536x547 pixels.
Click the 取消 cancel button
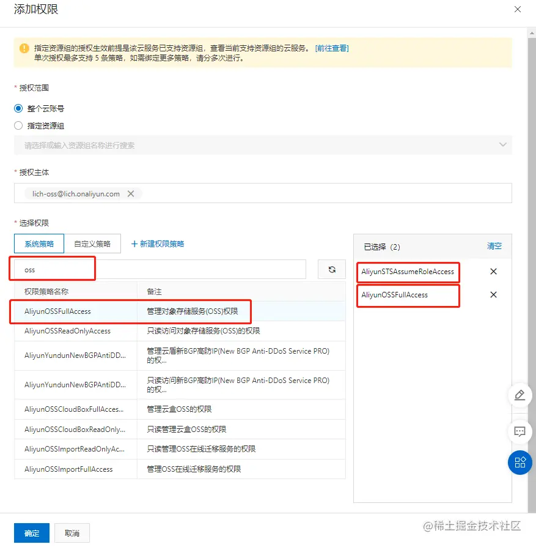pos(72,533)
